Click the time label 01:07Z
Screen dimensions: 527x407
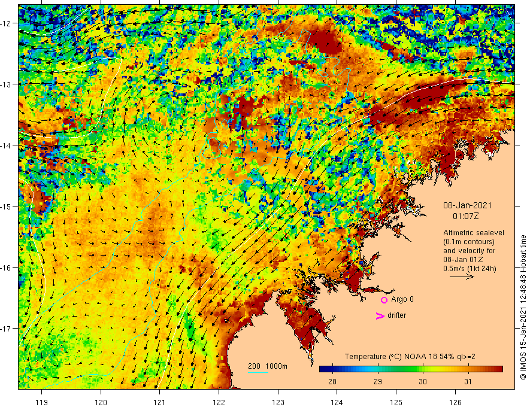465,216
